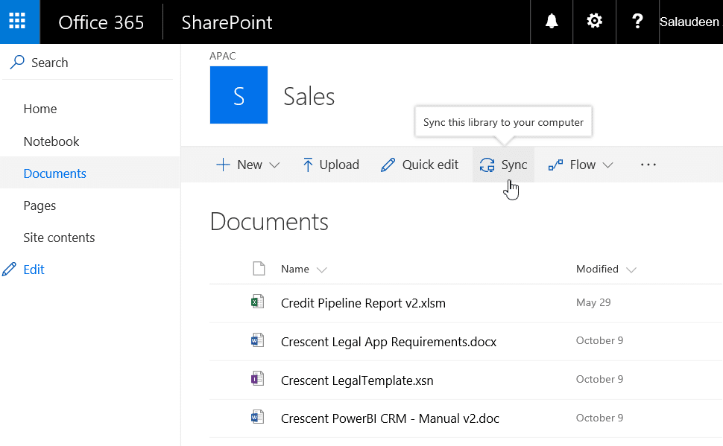Click the Sales site logo tile
Screen dimensions: 723x446
(239, 95)
